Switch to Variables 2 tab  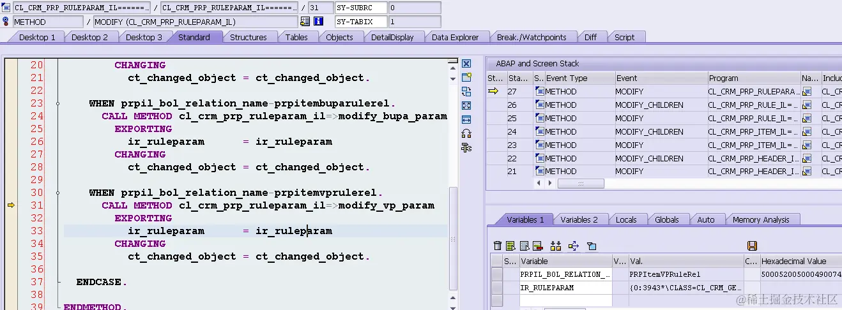click(579, 219)
